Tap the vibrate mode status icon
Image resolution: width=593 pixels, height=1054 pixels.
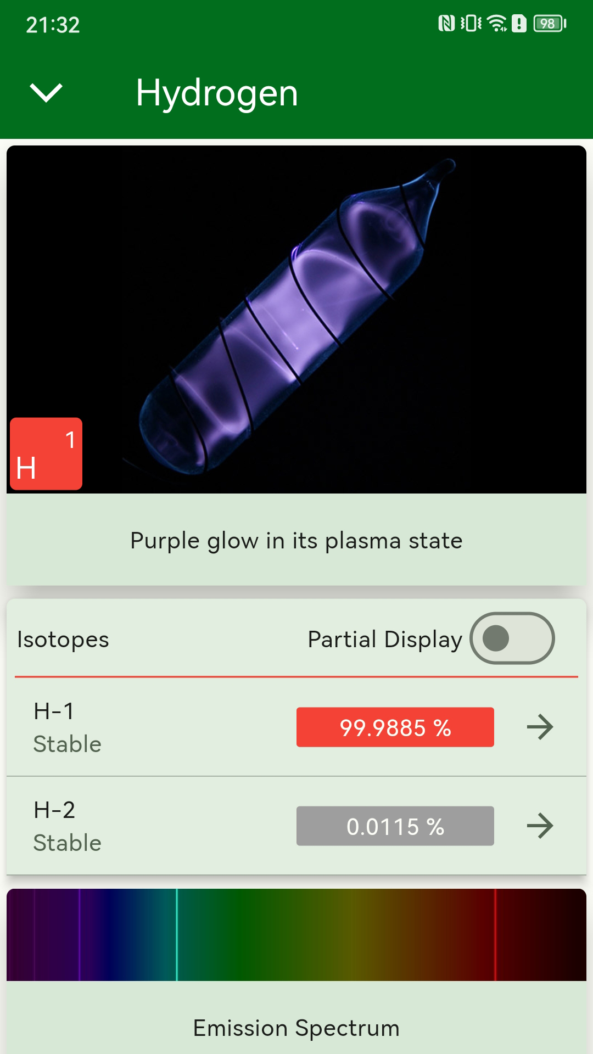coord(471,24)
